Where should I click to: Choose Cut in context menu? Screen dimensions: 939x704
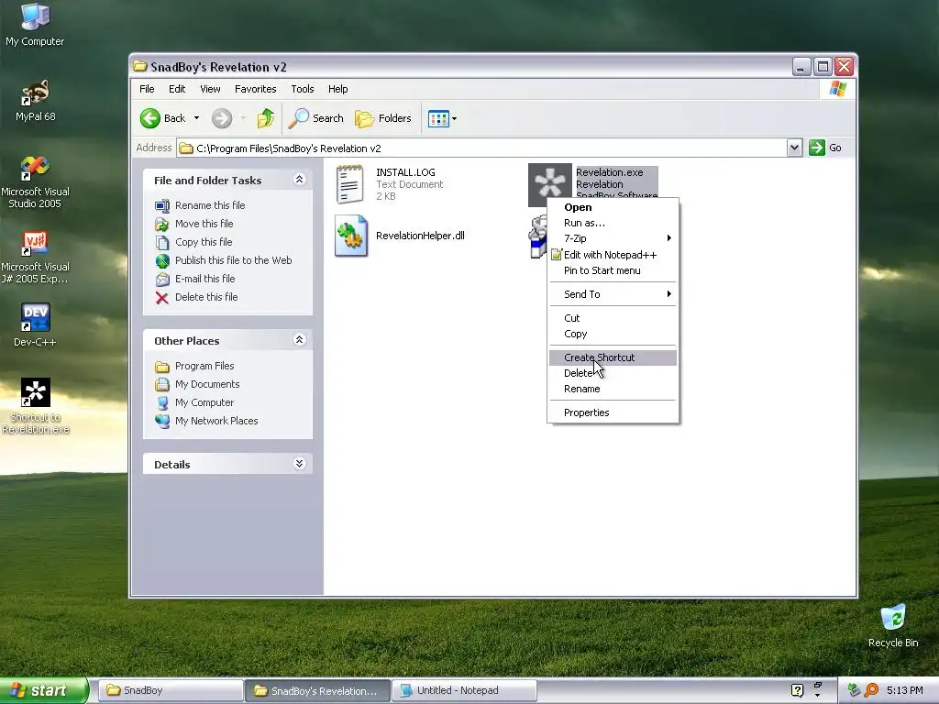[613, 318]
